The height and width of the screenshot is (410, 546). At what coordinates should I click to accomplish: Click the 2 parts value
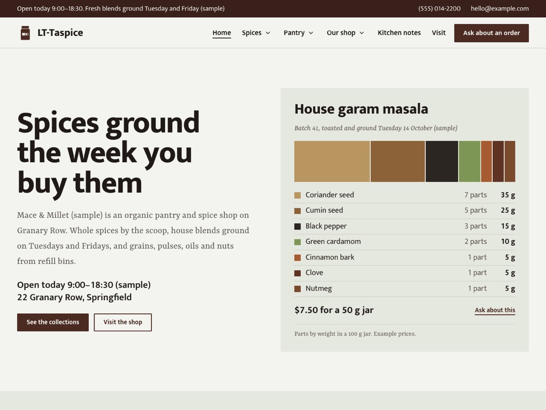pos(475,241)
